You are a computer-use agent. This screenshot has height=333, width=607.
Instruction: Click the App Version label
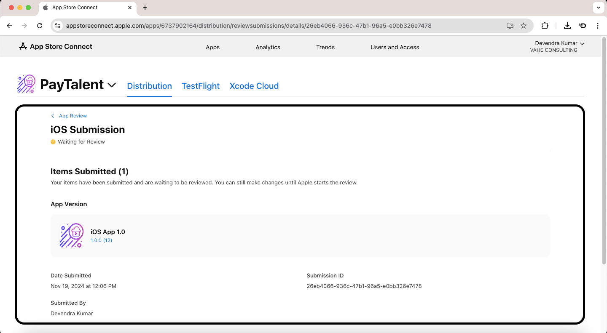(x=69, y=204)
